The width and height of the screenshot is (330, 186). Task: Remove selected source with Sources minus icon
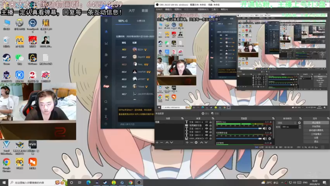191,143
